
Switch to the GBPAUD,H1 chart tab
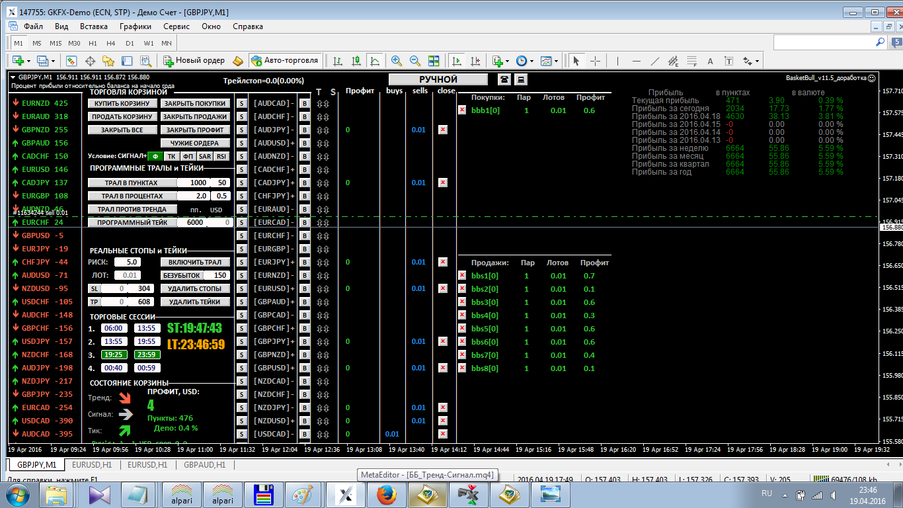(204, 465)
